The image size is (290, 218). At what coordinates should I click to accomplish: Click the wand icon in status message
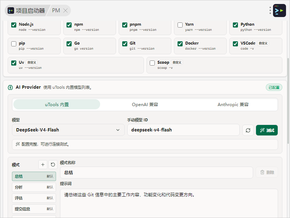[18, 144]
